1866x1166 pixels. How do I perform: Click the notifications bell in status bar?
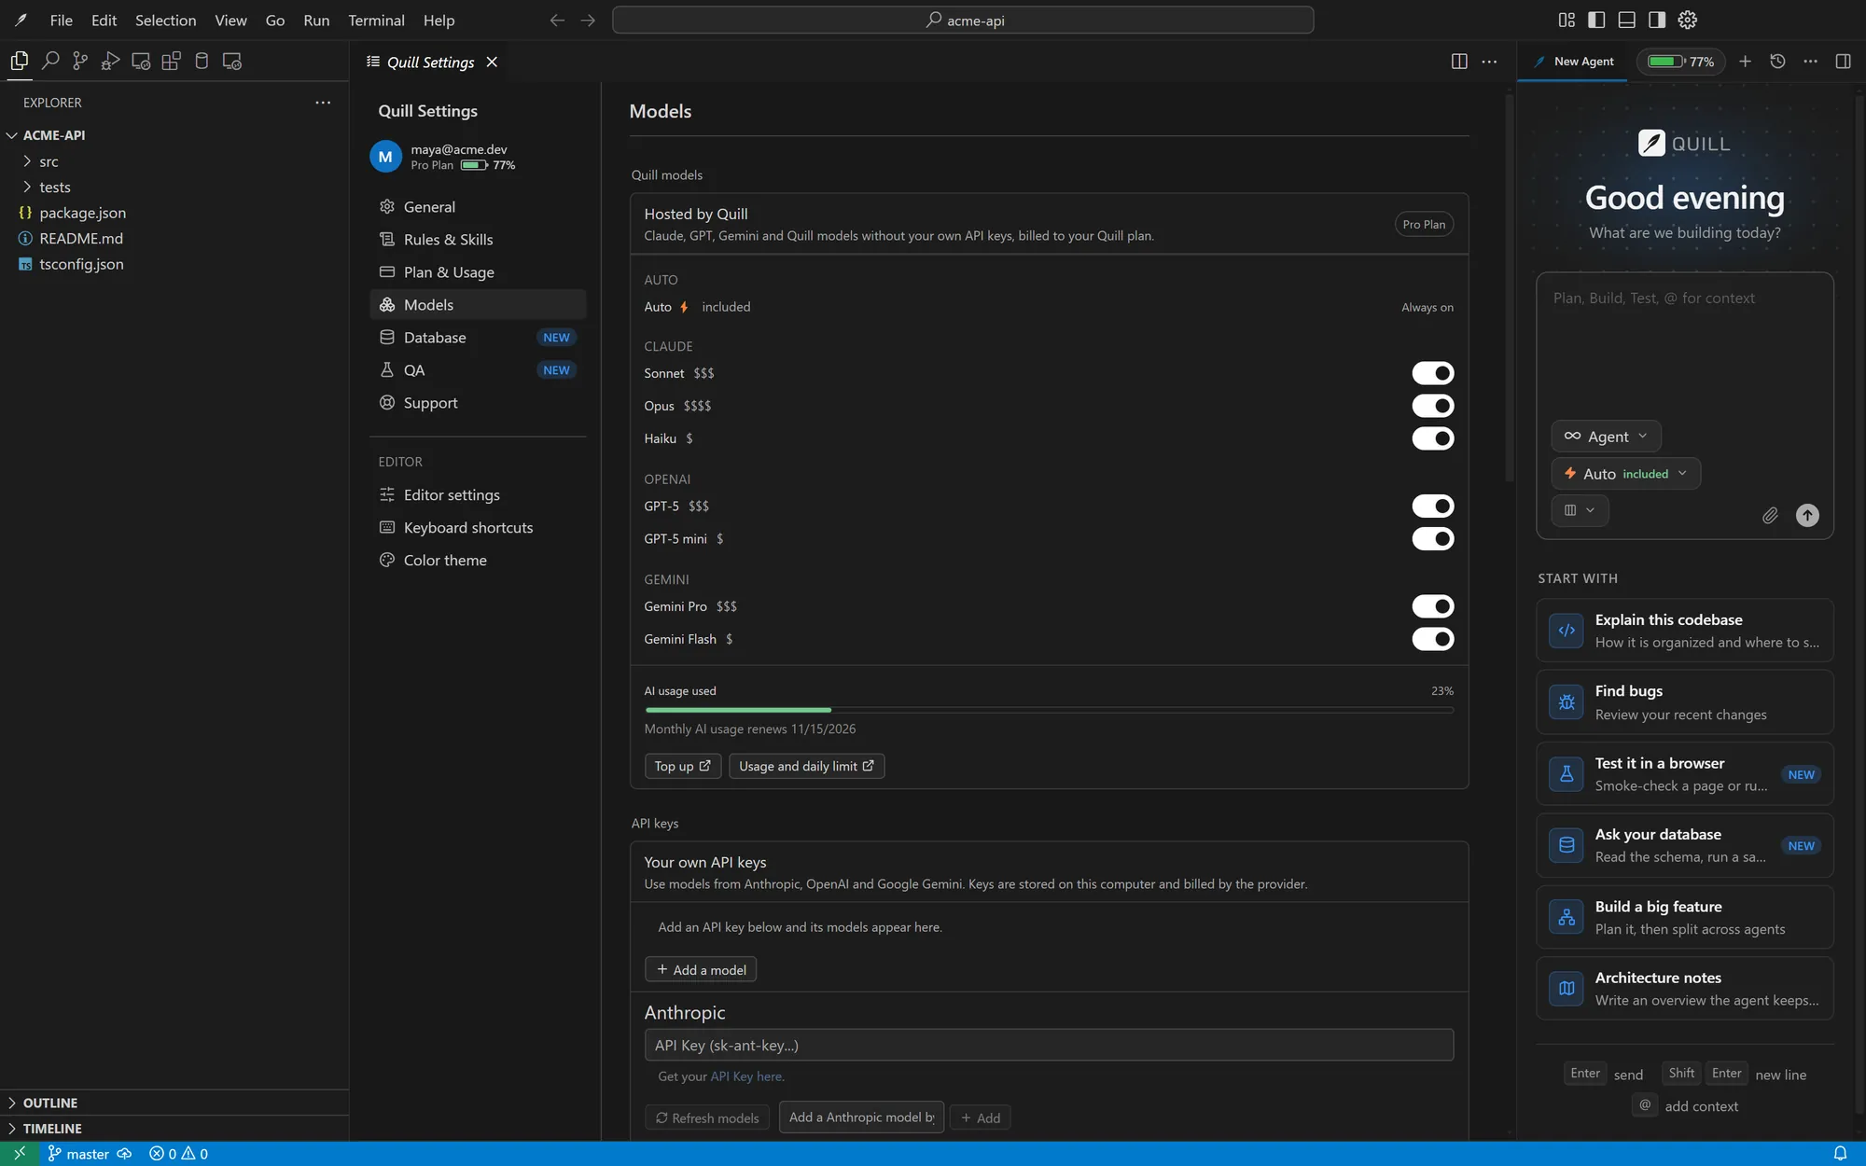[x=1840, y=1154]
